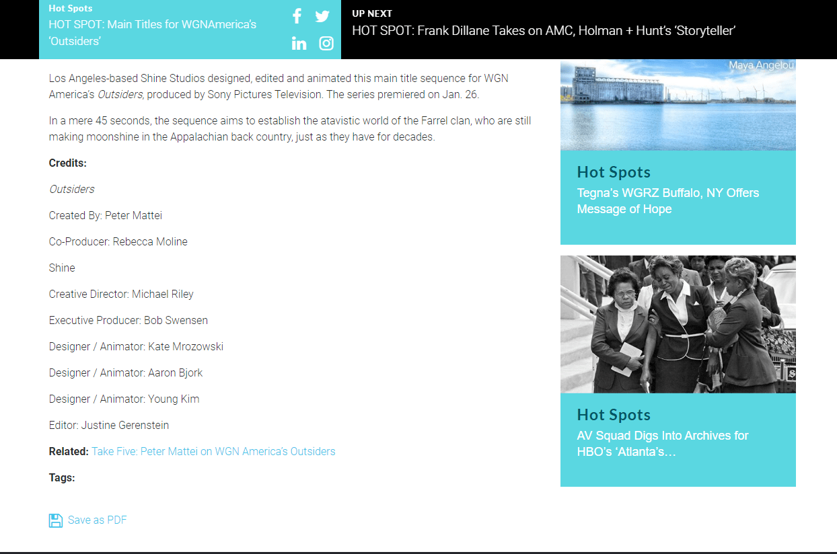Click the Designer / Animator: Young Kim line

(124, 399)
